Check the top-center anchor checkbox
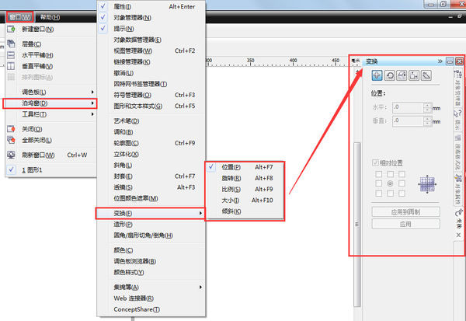This screenshot has height=321, width=466. (390, 174)
